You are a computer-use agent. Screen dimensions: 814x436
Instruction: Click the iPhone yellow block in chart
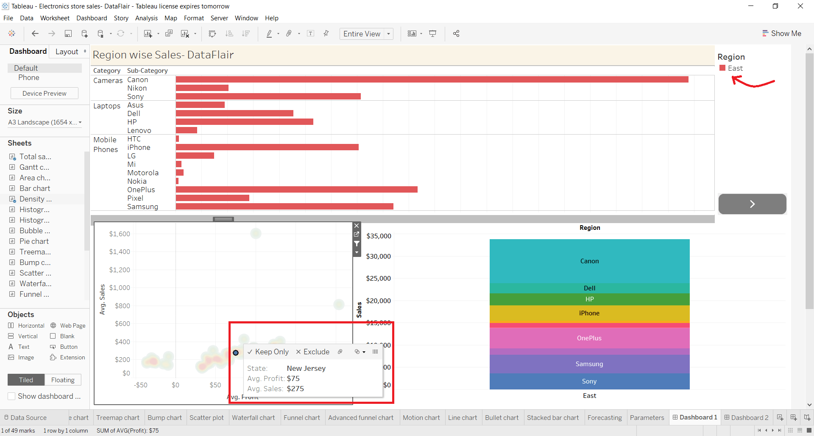(589, 314)
